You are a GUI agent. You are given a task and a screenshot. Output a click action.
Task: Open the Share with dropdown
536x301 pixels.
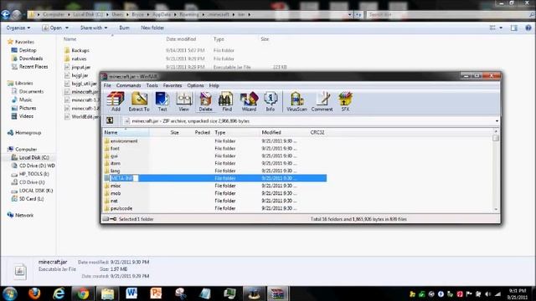(x=94, y=28)
